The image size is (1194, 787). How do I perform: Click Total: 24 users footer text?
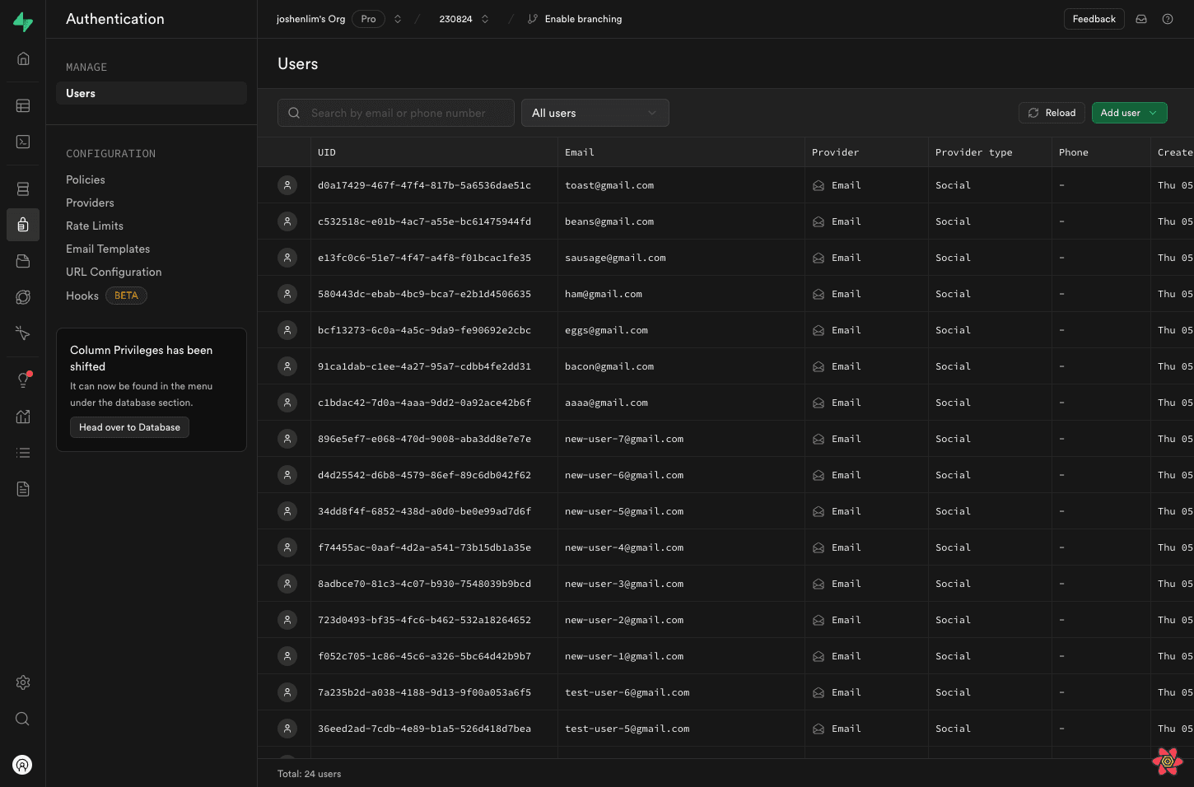(x=309, y=774)
